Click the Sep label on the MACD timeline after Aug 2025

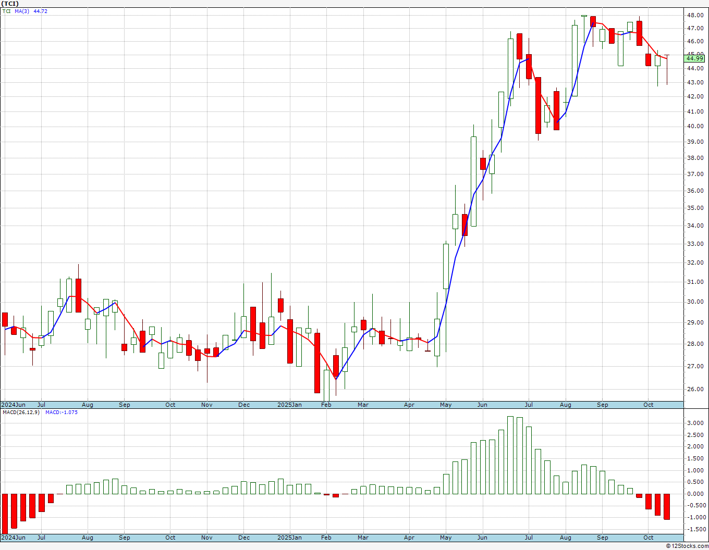[x=603, y=537]
